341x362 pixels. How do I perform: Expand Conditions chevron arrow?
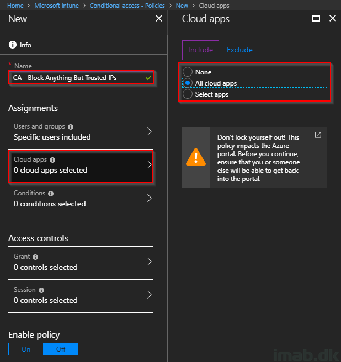pyautogui.click(x=150, y=198)
